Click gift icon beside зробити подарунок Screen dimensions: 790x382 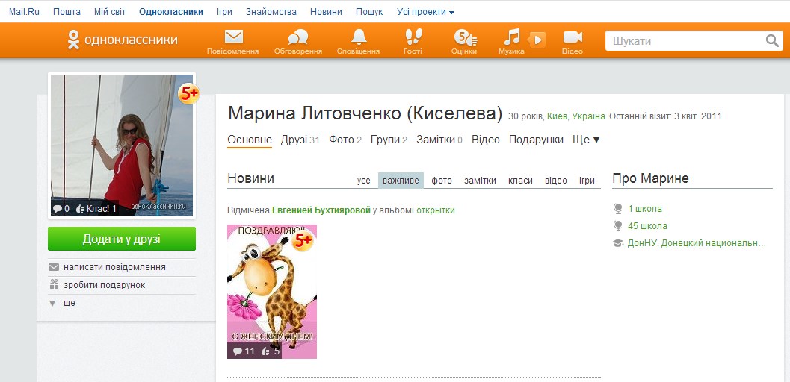pos(54,284)
